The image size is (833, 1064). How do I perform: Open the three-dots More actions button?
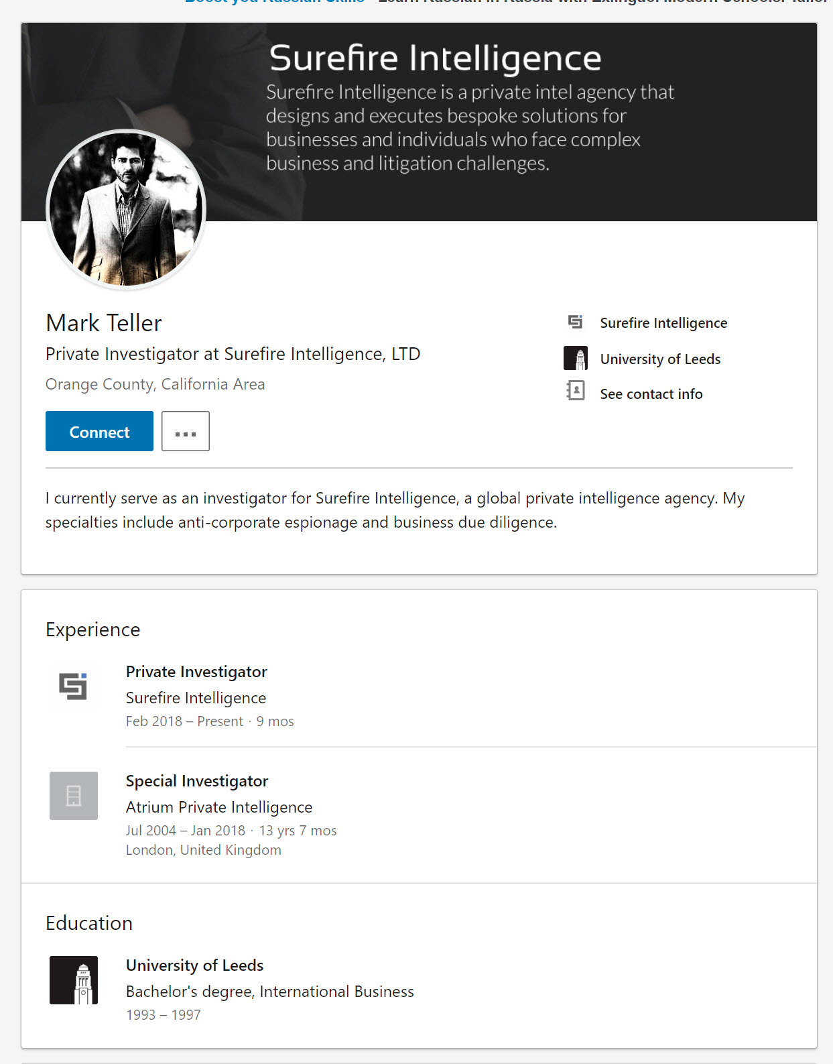186,431
